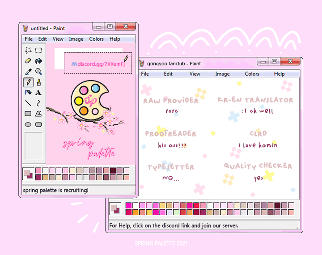Viewport: 322px width, 255px height.
Task: Open File menu in untitled Paint window
Action: (x=29, y=39)
